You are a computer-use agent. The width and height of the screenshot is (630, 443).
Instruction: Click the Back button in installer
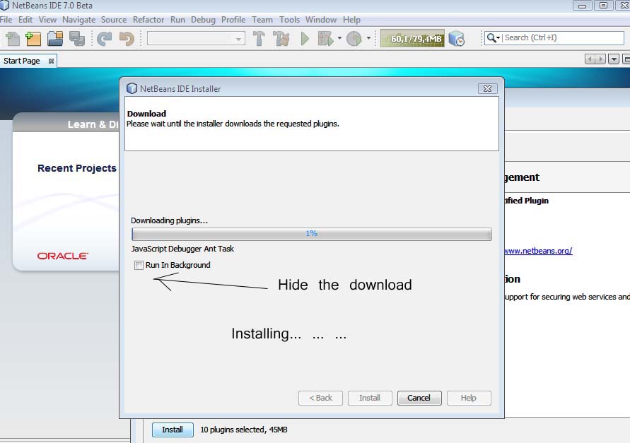[320, 398]
